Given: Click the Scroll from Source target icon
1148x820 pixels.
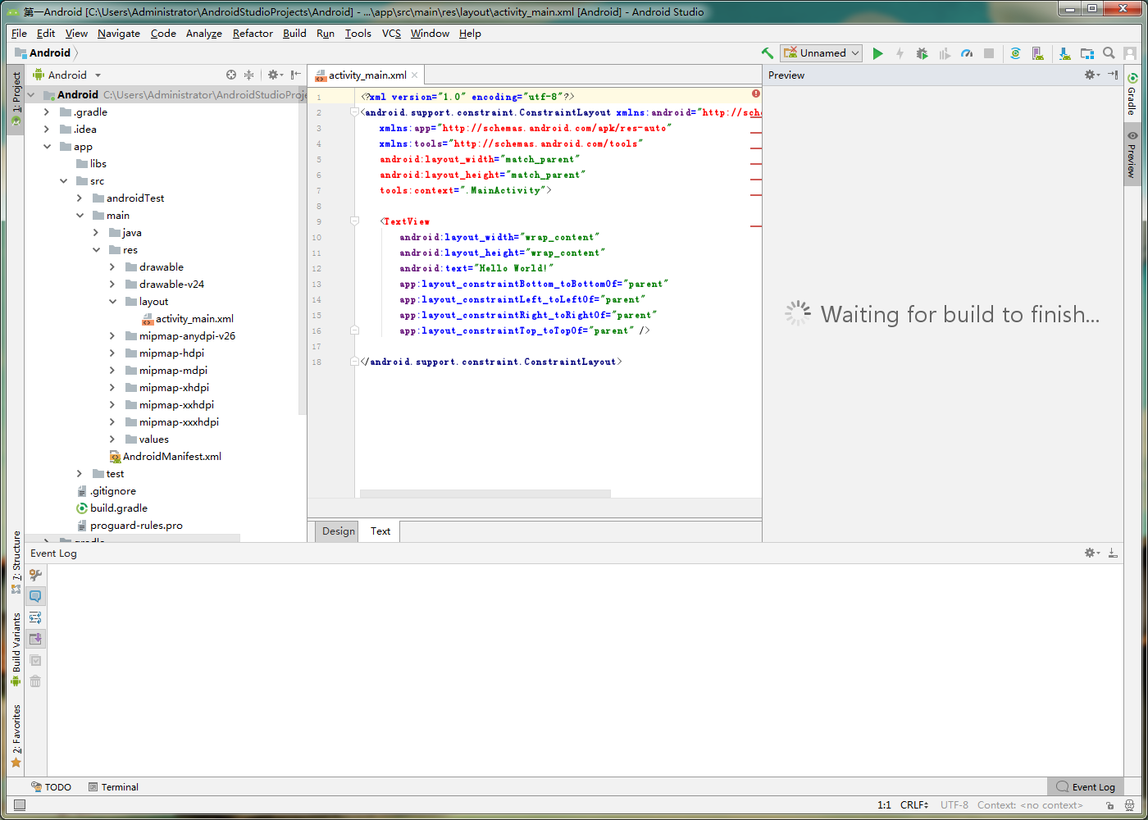Looking at the screenshot, I should coord(231,75).
